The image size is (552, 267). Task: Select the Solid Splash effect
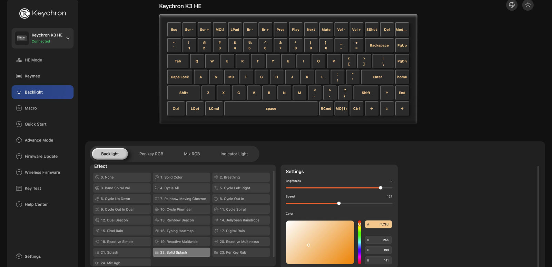(x=181, y=253)
